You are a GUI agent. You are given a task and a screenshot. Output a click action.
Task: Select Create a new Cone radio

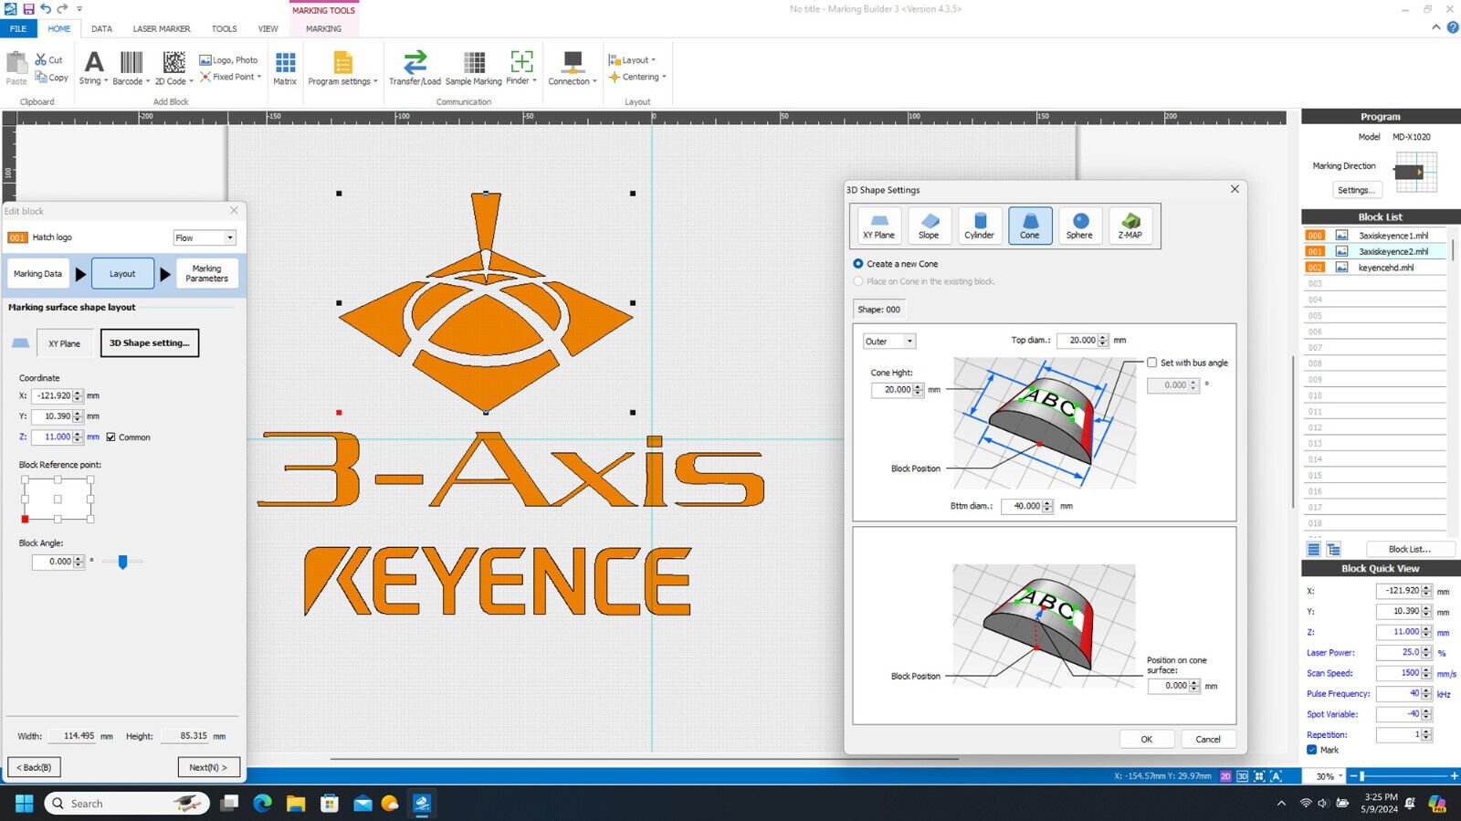tap(858, 264)
